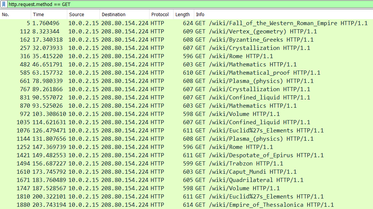373x209 pixels.
Task: Click length value 610 in Mathematical_proof row
Action: 188,73
